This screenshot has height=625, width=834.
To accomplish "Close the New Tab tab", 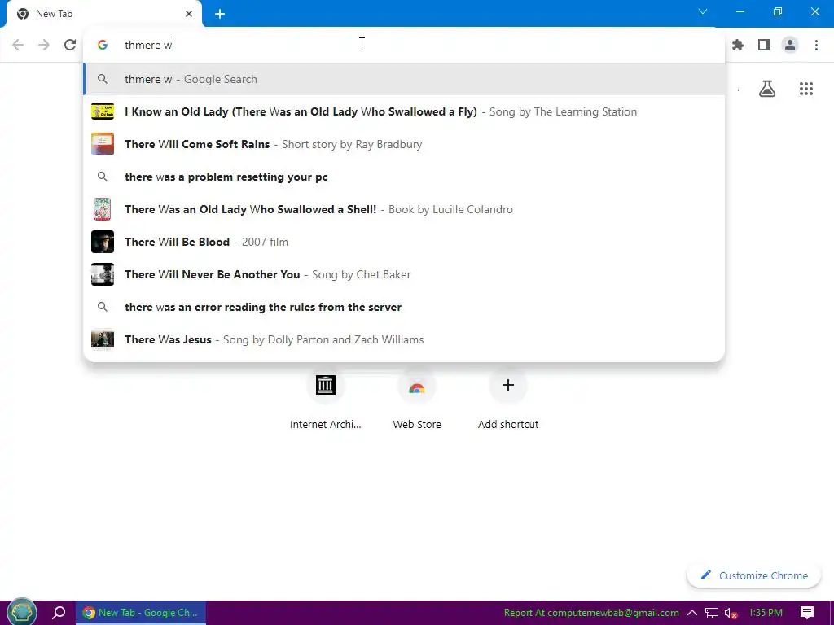I will pos(189,14).
